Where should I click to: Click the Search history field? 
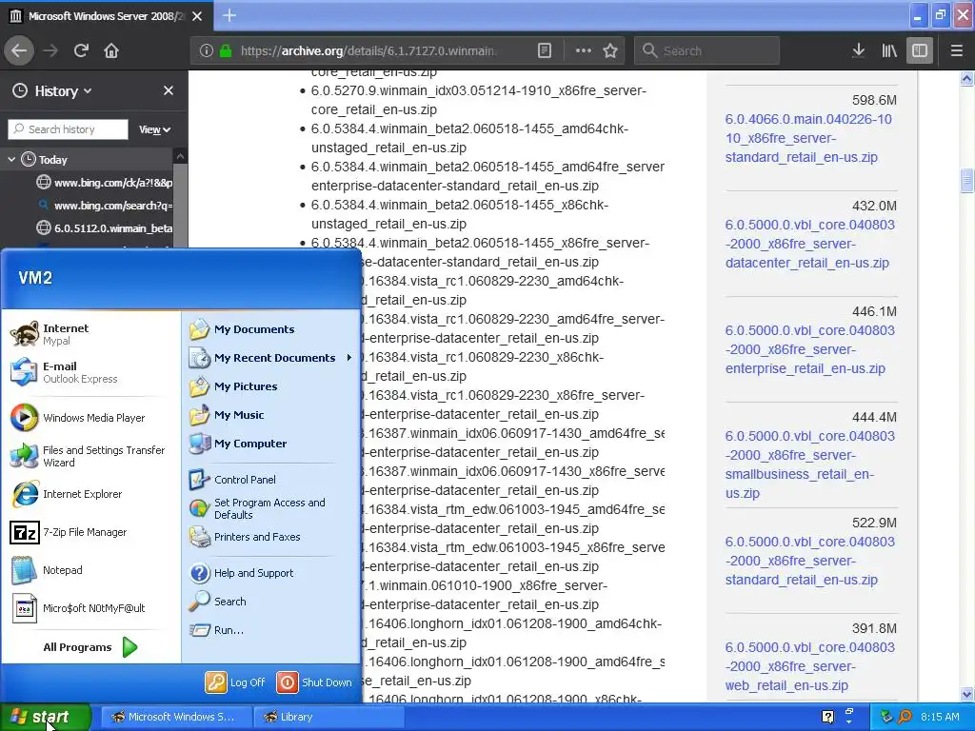tap(68, 129)
